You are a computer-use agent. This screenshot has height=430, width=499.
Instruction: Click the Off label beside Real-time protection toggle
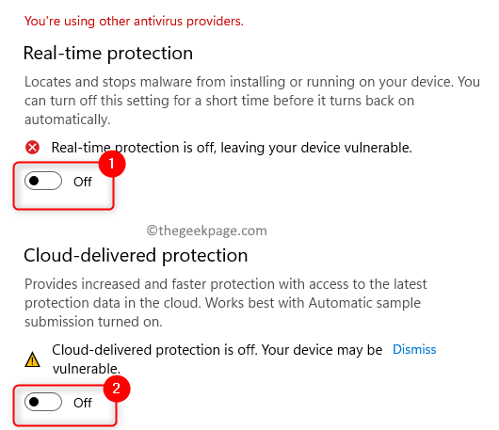tap(83, 182)
